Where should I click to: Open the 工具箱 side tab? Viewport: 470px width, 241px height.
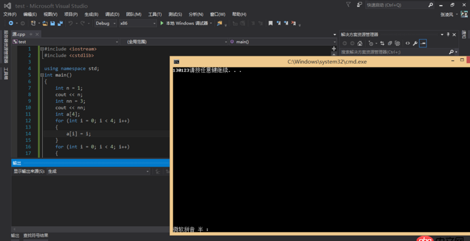pos(6,73)
